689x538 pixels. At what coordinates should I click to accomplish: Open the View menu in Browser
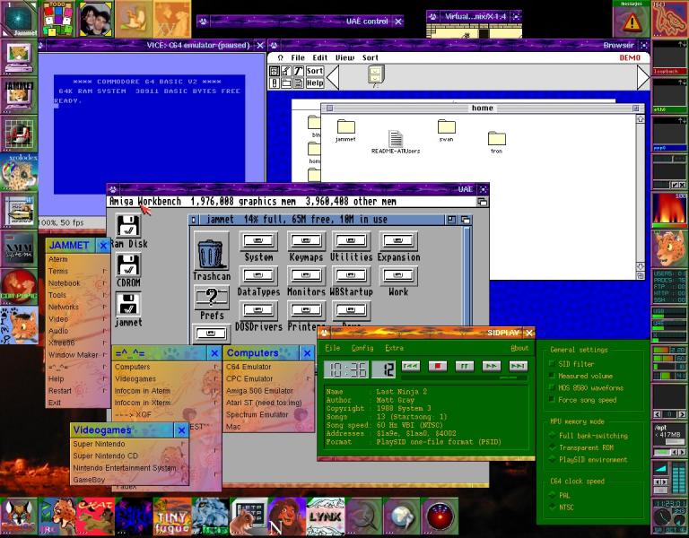pos(344,57)
